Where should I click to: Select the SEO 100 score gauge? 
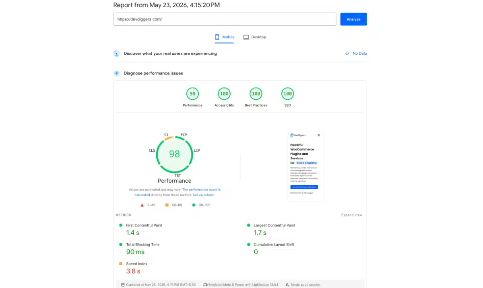point(287,94)
